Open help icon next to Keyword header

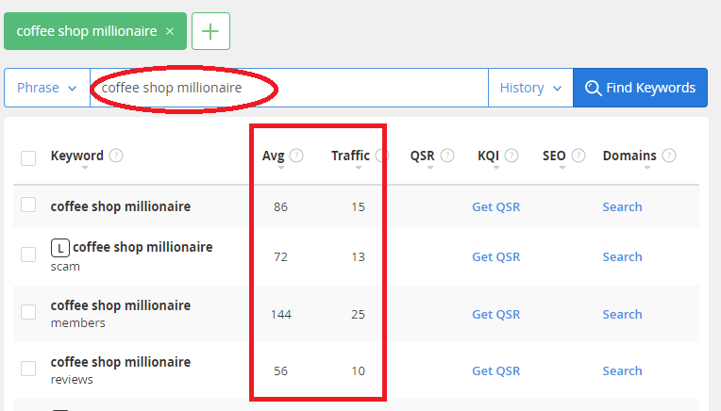pyautogui.click(x=116, y=156)
